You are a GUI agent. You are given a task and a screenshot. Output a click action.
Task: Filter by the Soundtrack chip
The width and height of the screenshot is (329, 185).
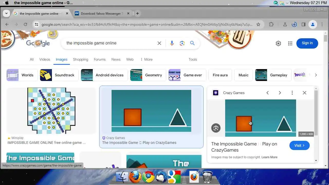click(x=59, y=75)
